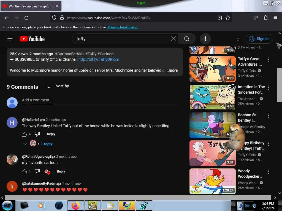The width and height of the screenshot is (282, 211).
Task: Go to the YouTube home logo
Action: point(32,39)
